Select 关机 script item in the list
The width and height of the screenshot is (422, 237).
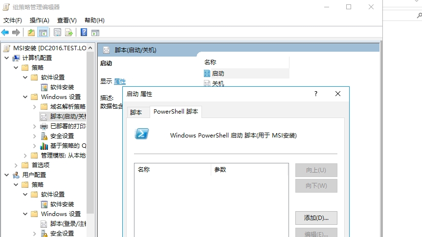(218, 84)
